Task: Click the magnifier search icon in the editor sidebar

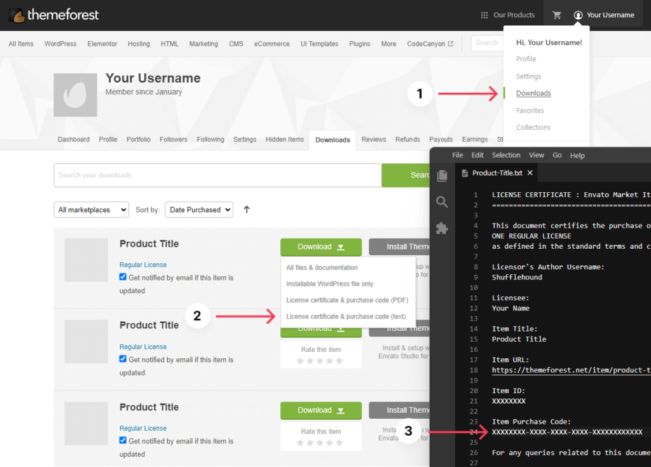Action: (x=442, y=202)
